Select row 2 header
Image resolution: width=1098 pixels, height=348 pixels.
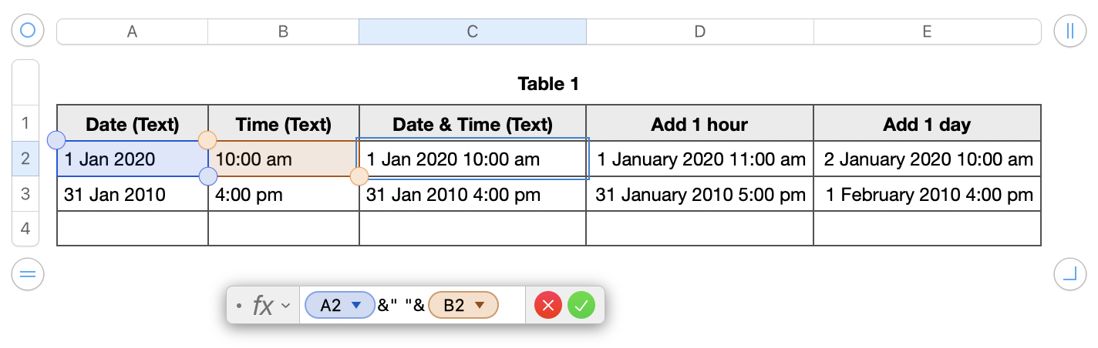tap(25, 159)
